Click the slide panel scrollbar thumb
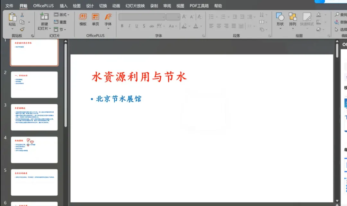The width and height of the screenshot is (347, 206). pyautogui.click(x=66, y=85)
